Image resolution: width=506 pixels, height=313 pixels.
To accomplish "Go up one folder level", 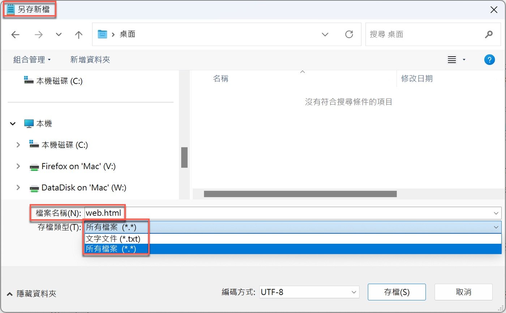I will pyautogui.click(x=78, y=35).
